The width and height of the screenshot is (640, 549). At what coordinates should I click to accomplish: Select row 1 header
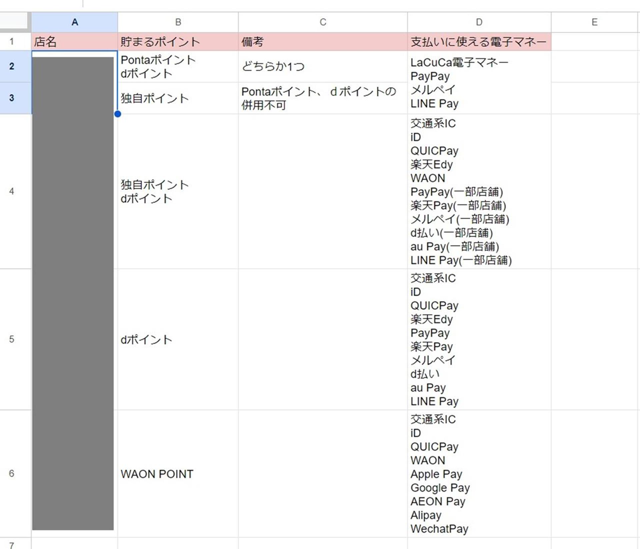[12, 42]
